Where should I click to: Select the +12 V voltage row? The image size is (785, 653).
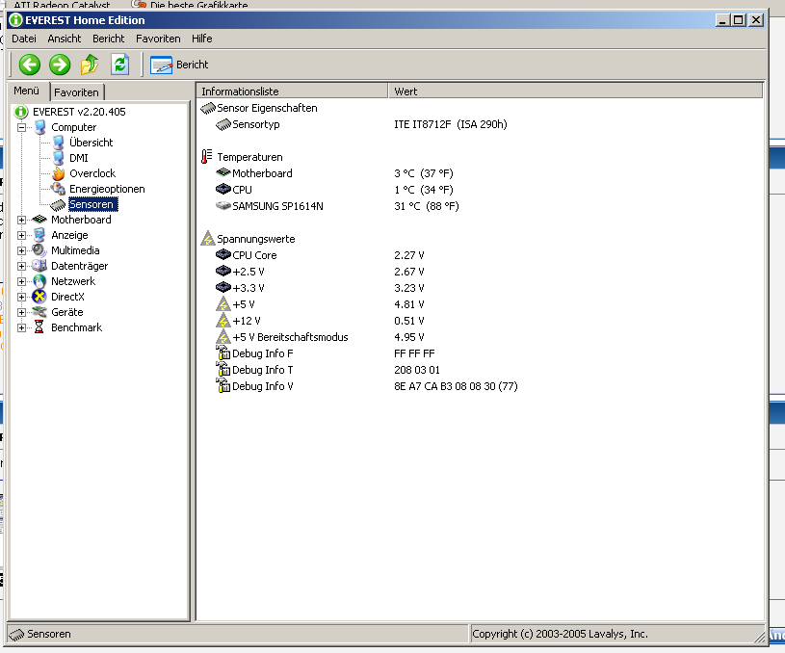point(480,321)
